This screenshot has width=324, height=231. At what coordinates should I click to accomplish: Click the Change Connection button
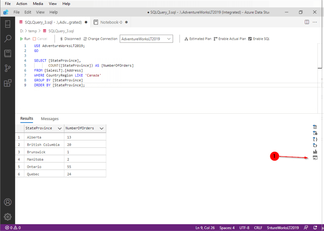(100, 39)
